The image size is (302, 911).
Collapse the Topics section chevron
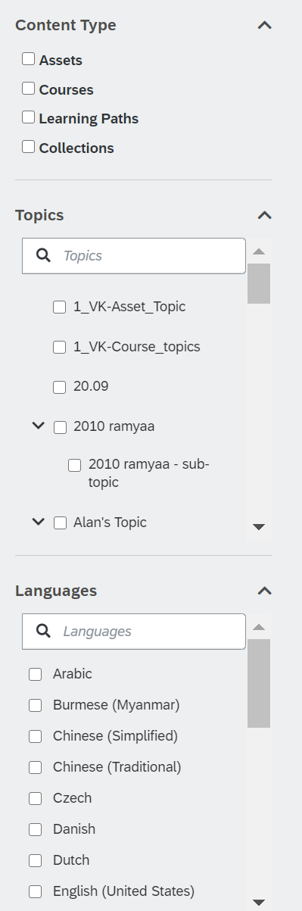tap(264, 215)
